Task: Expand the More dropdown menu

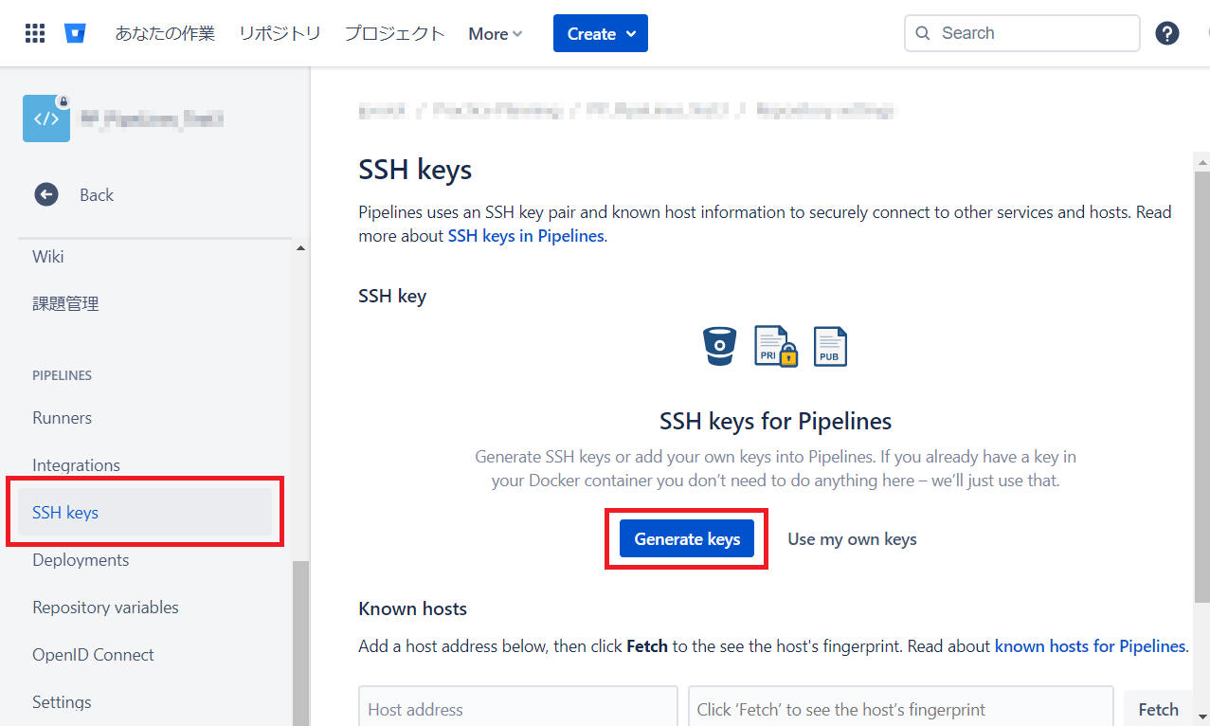Action: (x=496, y=34)
